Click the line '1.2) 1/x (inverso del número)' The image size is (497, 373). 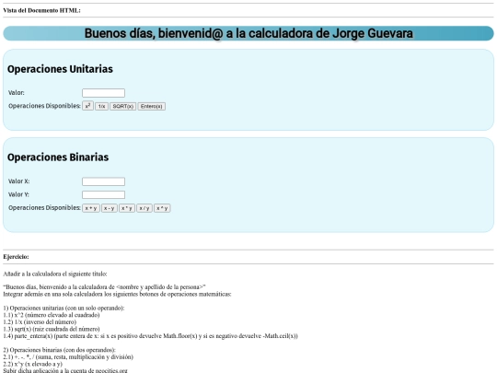(40, 322)
